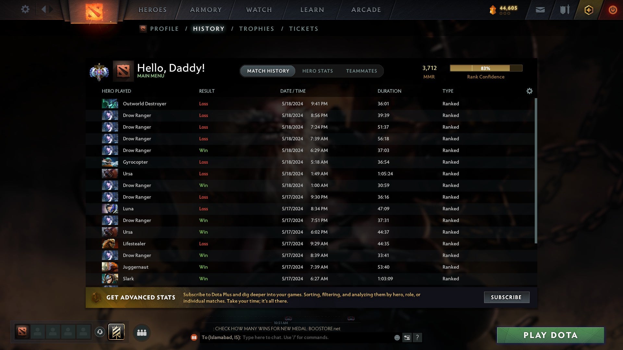Click the Dota Plus hexagon icon
This screenshot has height=350, width=623.
click(x=589, y=10)
